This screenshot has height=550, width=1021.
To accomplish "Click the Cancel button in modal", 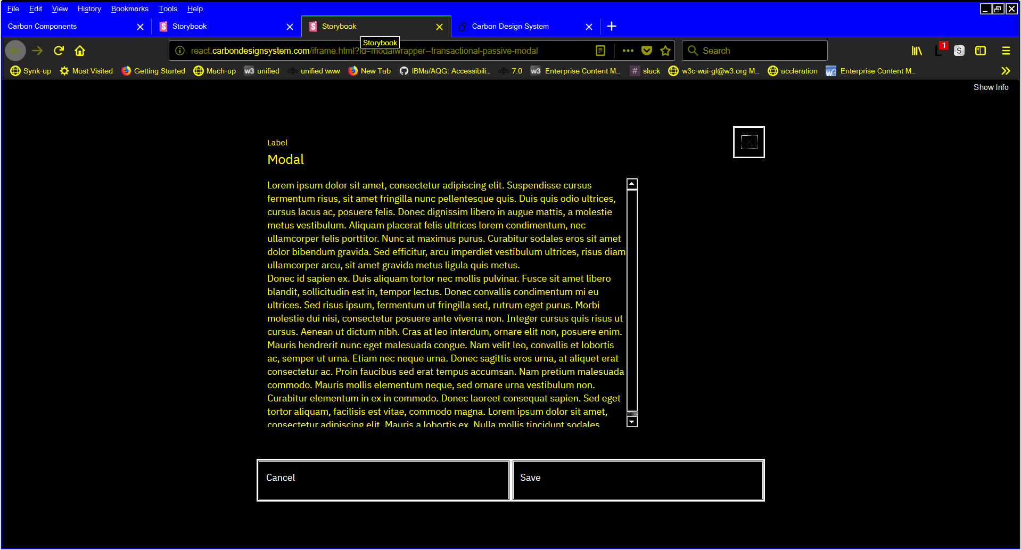I will [383, 480].
